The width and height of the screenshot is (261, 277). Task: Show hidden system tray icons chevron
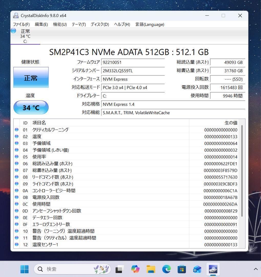click(x=256, y=269)
